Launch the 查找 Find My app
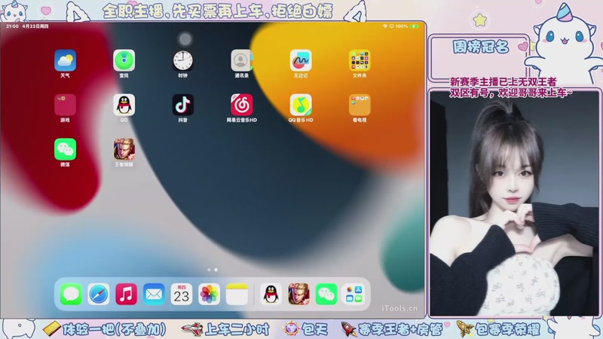Image resolution: width=603 pixels, height=339 pixels. (x=124, y=60)
